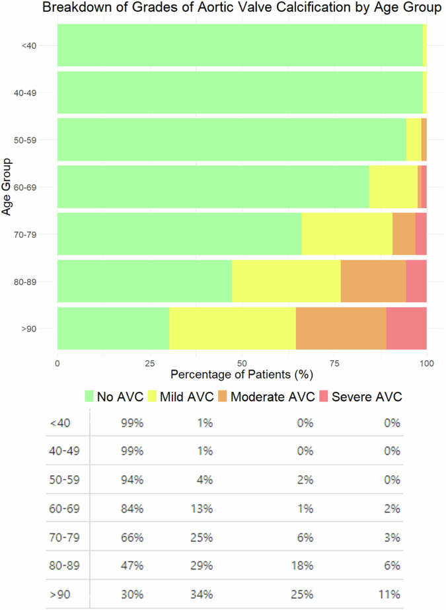The width and height of the screenshot is (446, 610).
Task: Click the green No AVC segment of the 70-79 bar
Action: tap(179, 234)
